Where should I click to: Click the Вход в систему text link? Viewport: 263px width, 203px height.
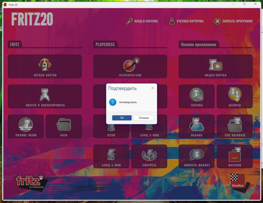(x=146, y=21)
